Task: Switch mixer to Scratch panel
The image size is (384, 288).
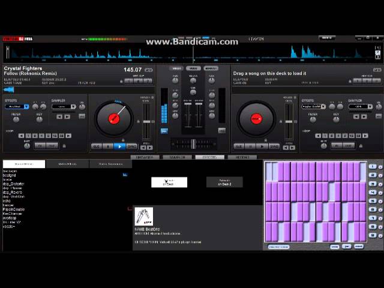Action: click(x=211, y=68)
